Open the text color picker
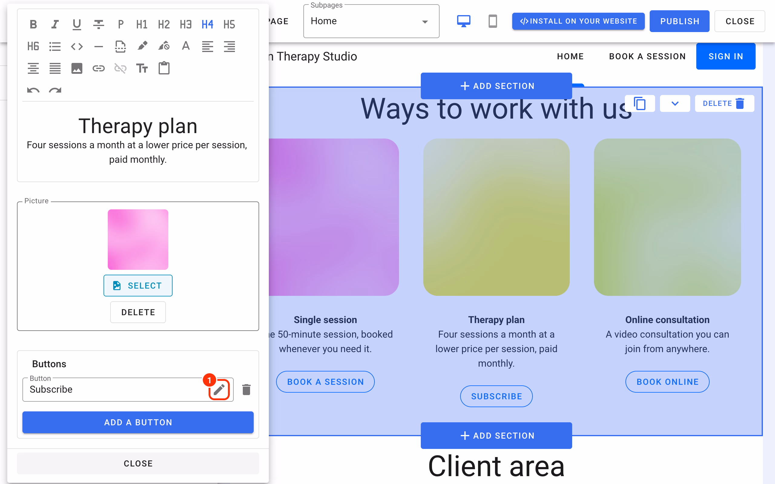The height and width of the screenshot is (484, 775). click(186, 46)
